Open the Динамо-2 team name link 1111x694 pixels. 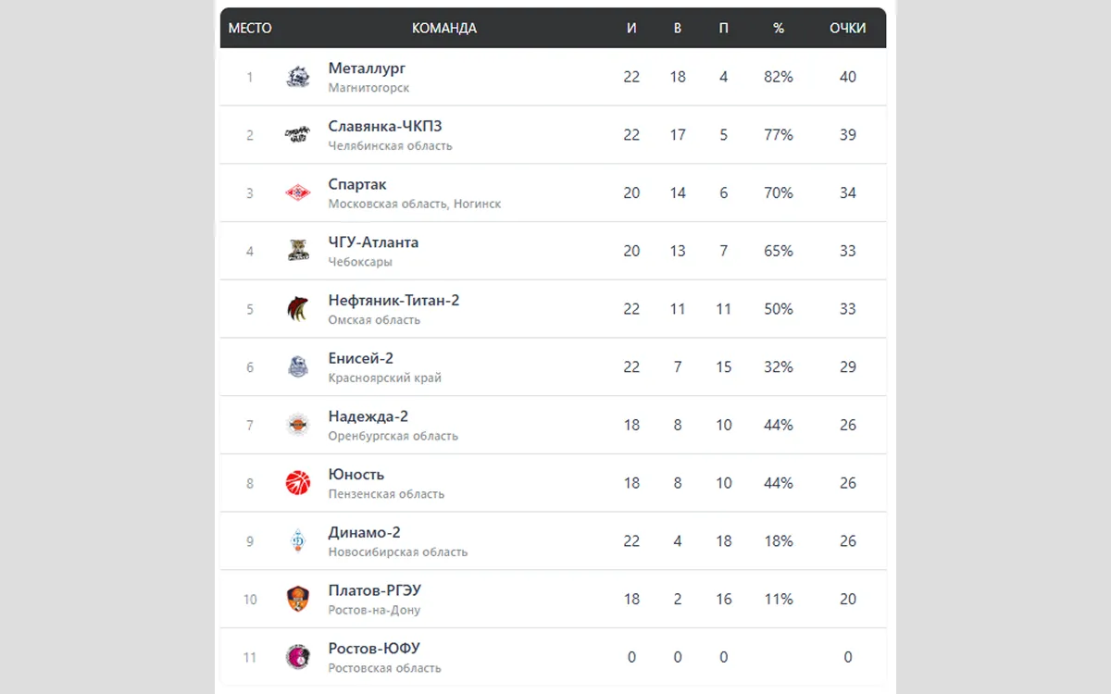point(364,533)
